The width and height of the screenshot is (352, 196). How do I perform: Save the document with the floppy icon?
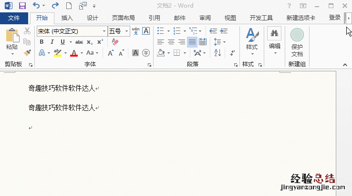(x=22, y=6)
